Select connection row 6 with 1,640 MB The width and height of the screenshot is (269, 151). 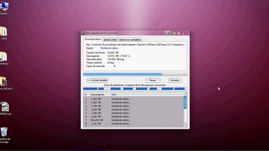(134, 117)
